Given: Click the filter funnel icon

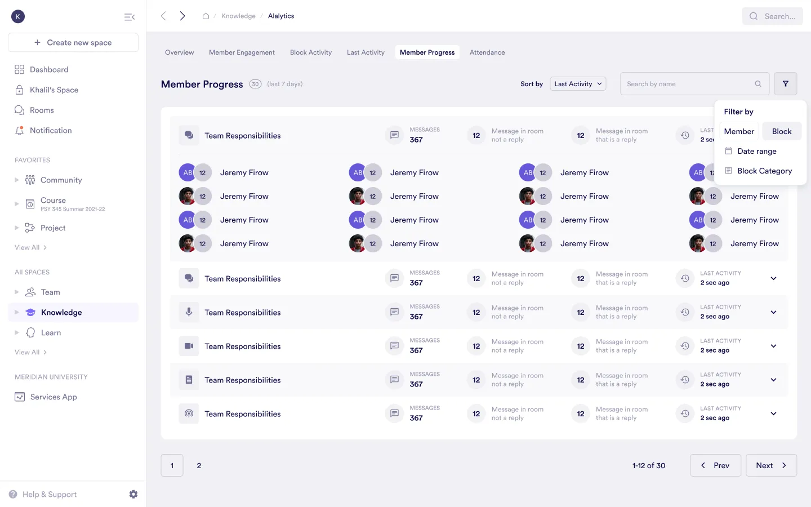Looking at the screenshot, I should (x=785, y=83).
